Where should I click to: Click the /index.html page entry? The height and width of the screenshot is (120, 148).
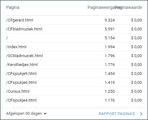(16, 47)
